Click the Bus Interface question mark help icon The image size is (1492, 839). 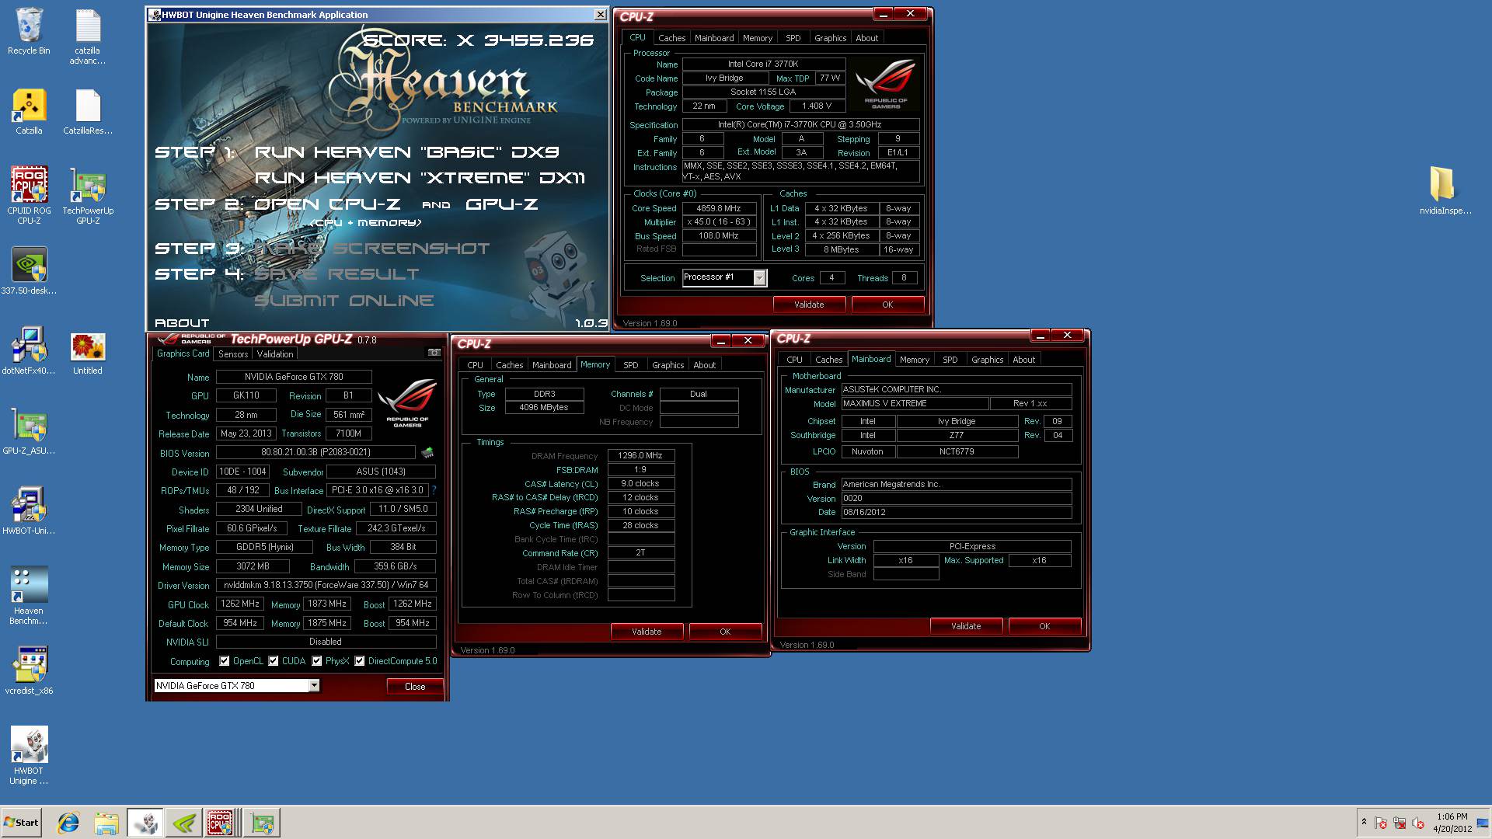[x=434, y=490]
